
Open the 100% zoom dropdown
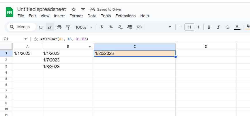(x=84, y=27)
